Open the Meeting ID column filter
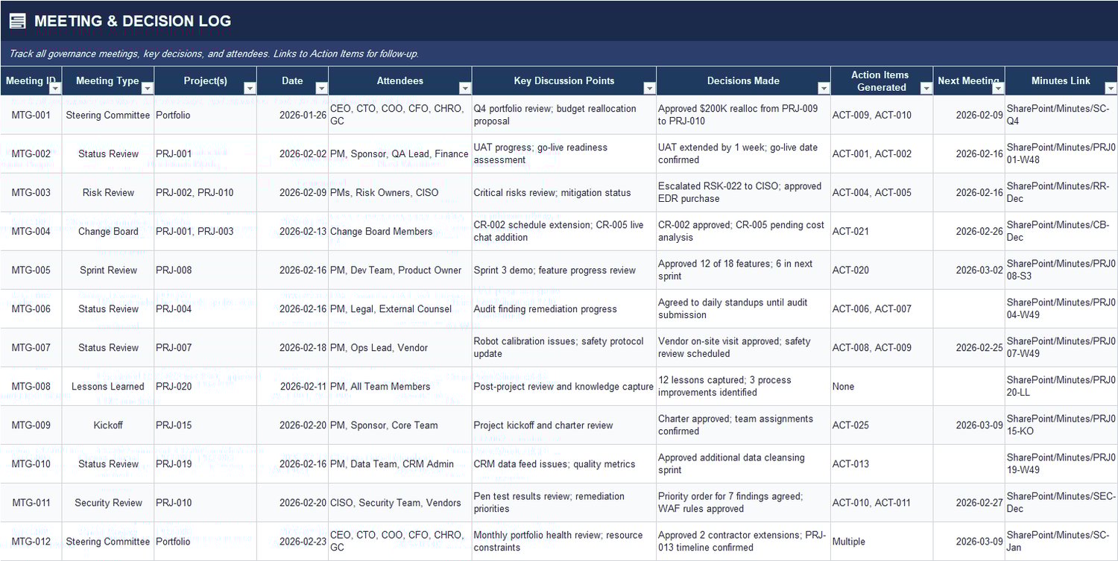This screenshot has width=1118, height=561. point(55,87)
